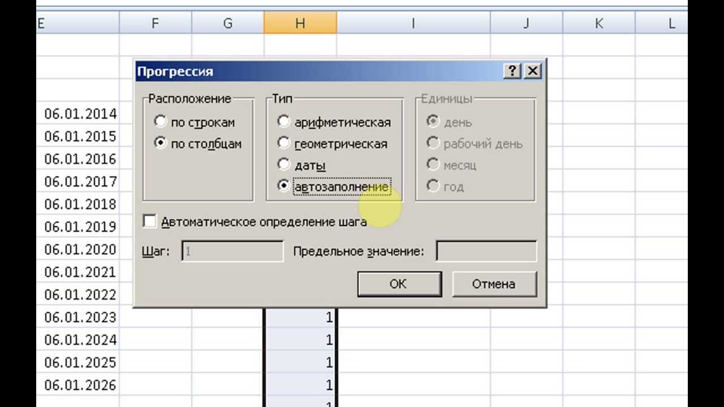Close the "Прогрессия" dialog with X
This screenshot has height=407, width=724.
coord(532,71)
